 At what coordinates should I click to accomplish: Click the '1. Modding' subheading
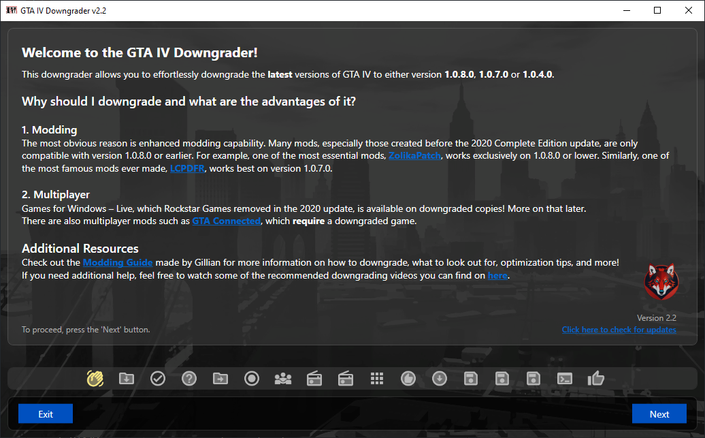click(50, 129)
